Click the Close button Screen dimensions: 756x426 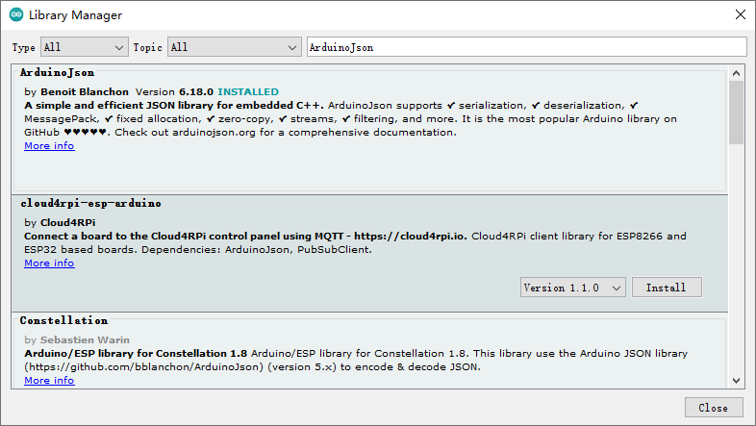coord(714,408)
